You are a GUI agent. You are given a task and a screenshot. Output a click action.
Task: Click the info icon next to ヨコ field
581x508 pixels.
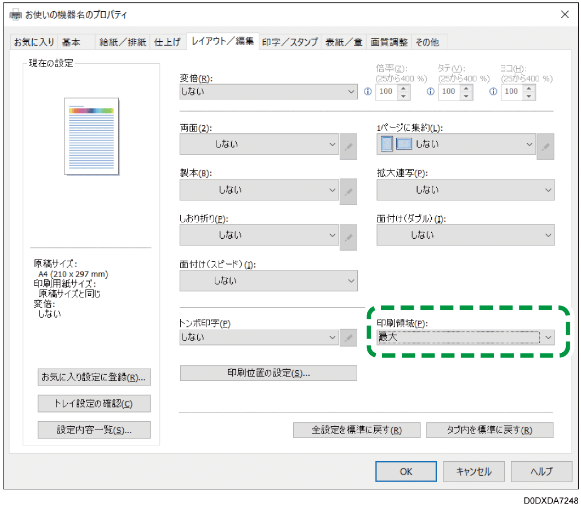click(x=492, y=91)
